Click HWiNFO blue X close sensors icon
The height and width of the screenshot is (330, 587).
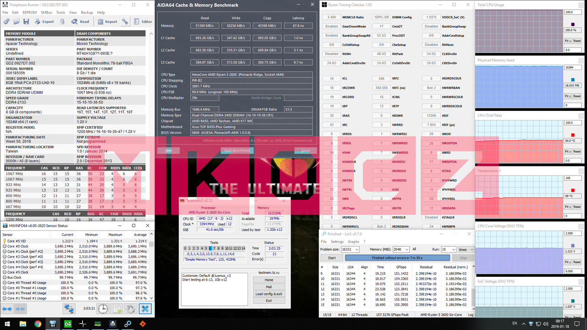click(x=145, y=309)
